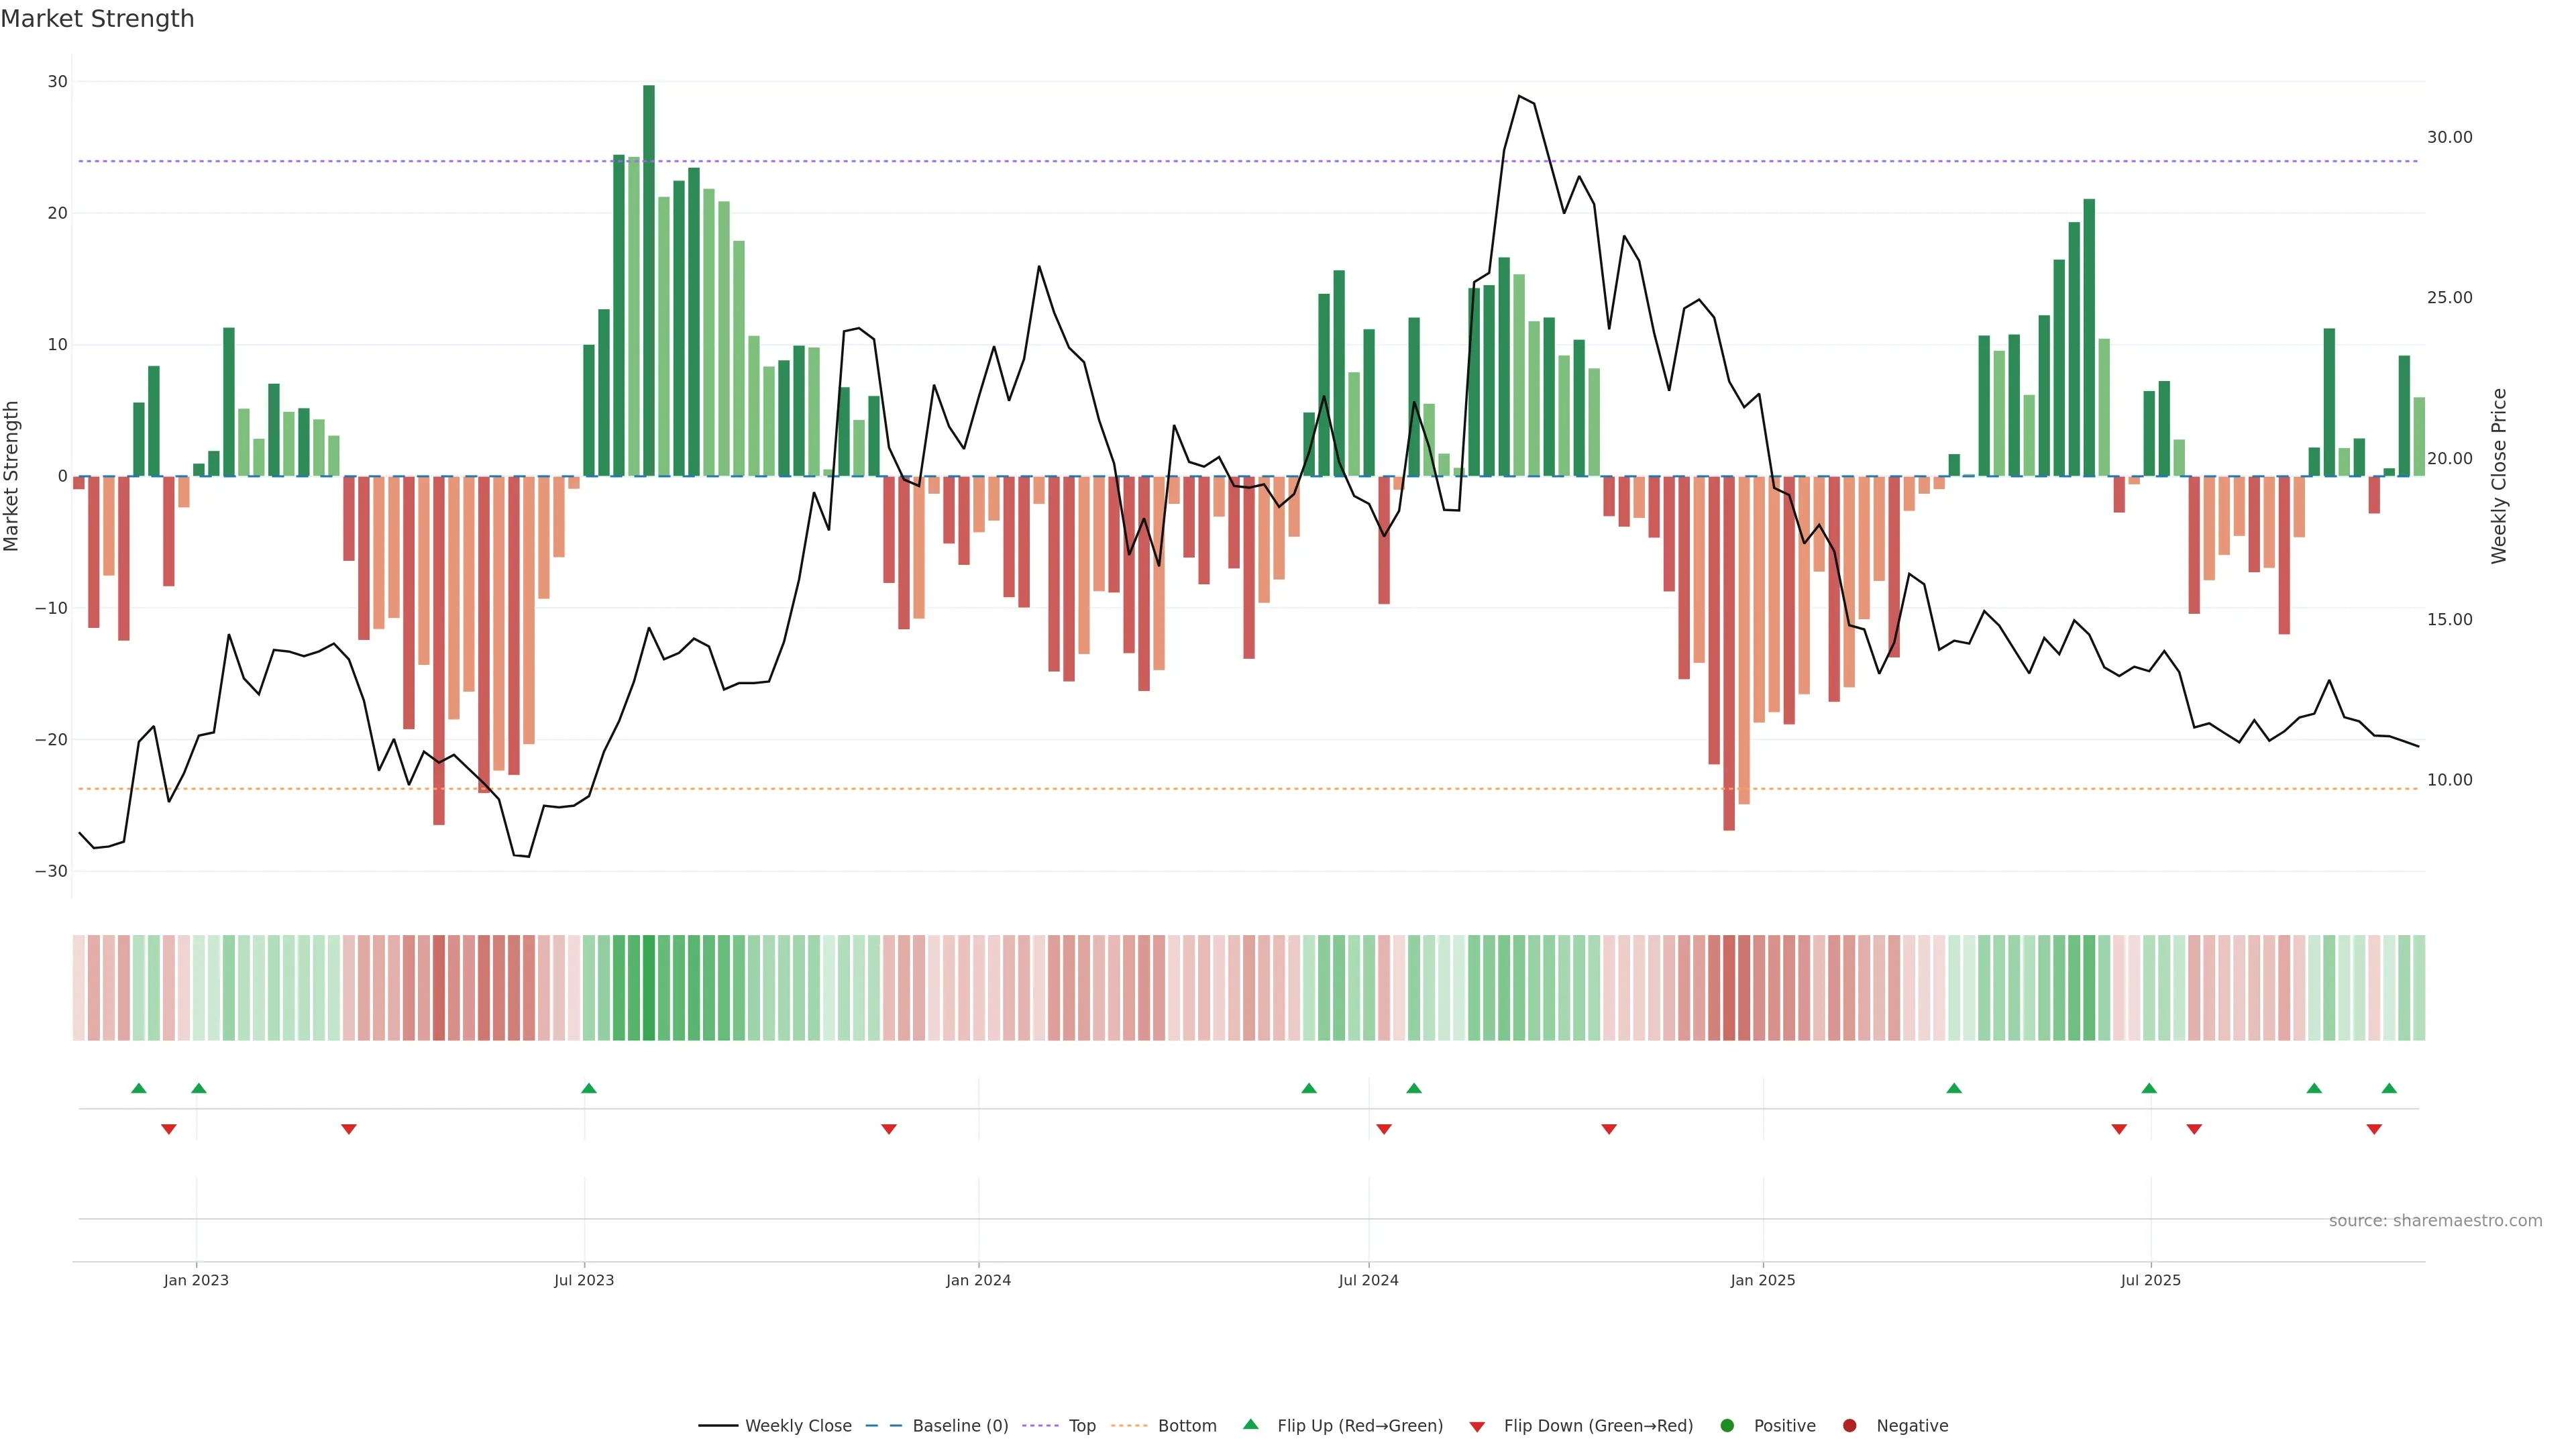Click Flip Up green triangle legend icon
The width and height of the screenshot is (2576, 1449).
[1250, 1424]
